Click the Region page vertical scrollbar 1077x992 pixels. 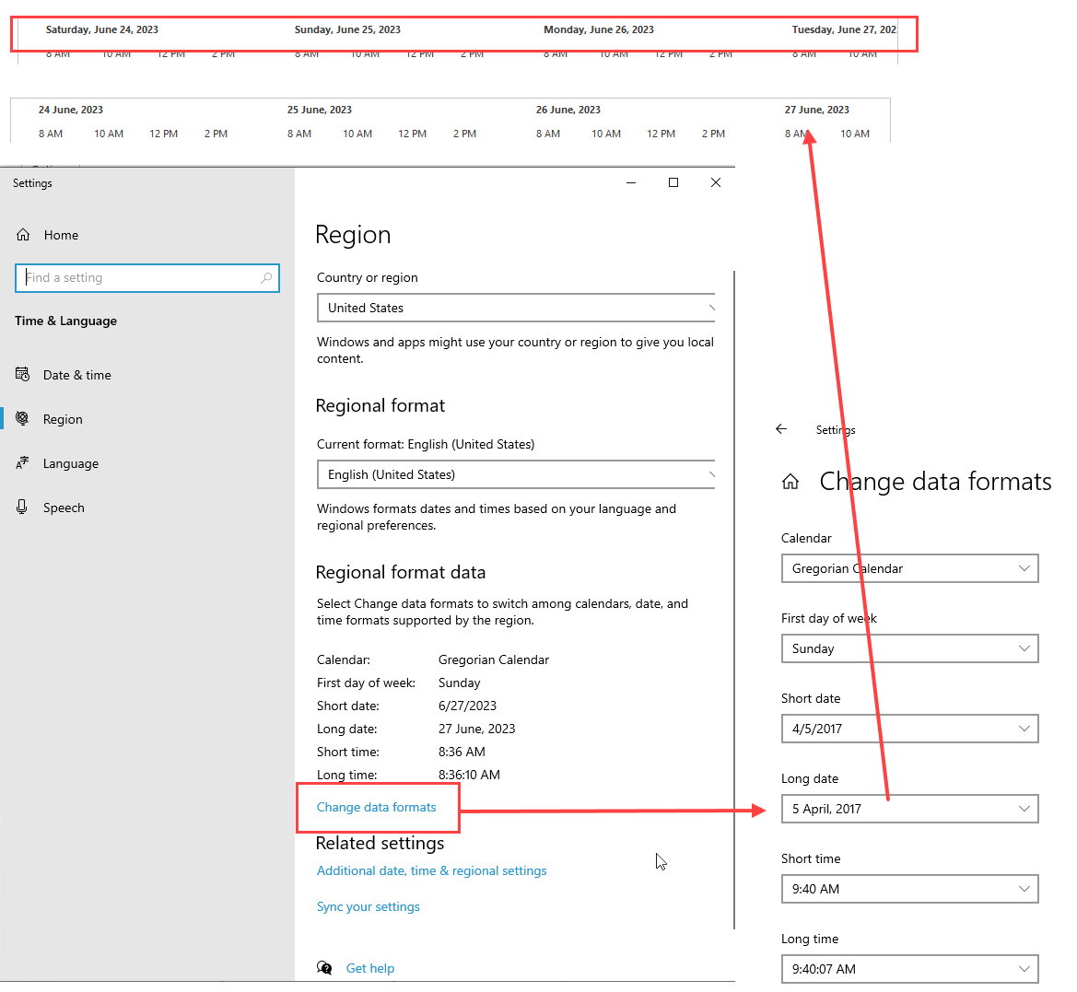click(734, 600)
